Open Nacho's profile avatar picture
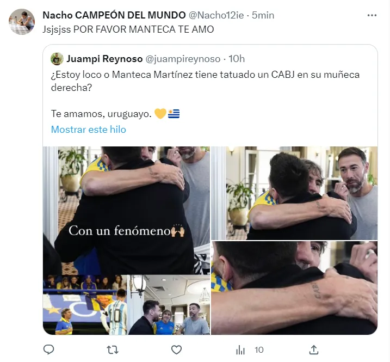Viewport: 390px width, 362px height. [22, 22]
